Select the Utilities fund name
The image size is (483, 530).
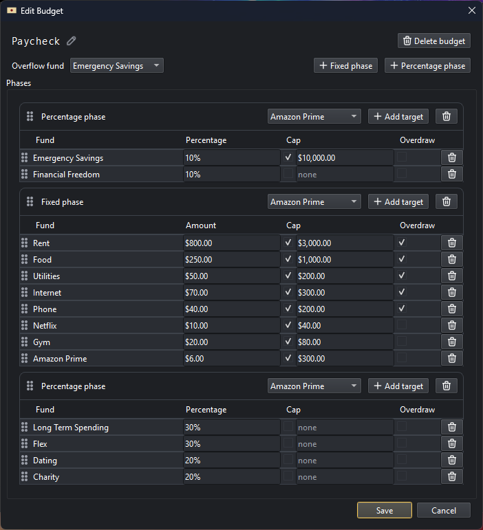pos(46,276)
